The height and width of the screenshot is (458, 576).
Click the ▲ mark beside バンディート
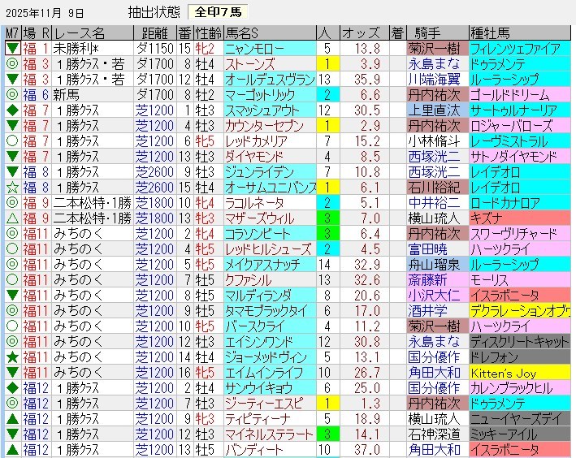[11, 449]
